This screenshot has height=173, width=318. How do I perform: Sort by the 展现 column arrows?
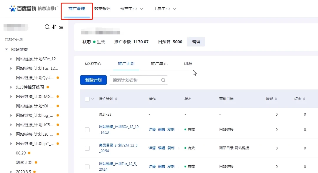[x=276, y=99]
